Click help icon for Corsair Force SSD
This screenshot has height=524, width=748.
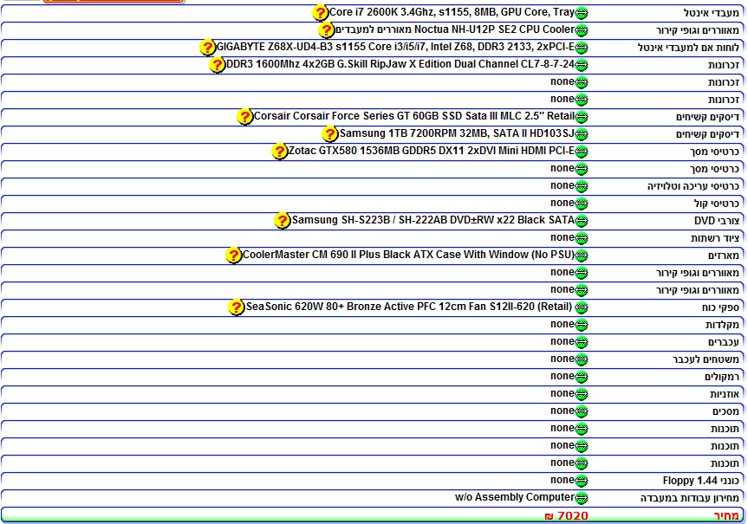point(245,117)
